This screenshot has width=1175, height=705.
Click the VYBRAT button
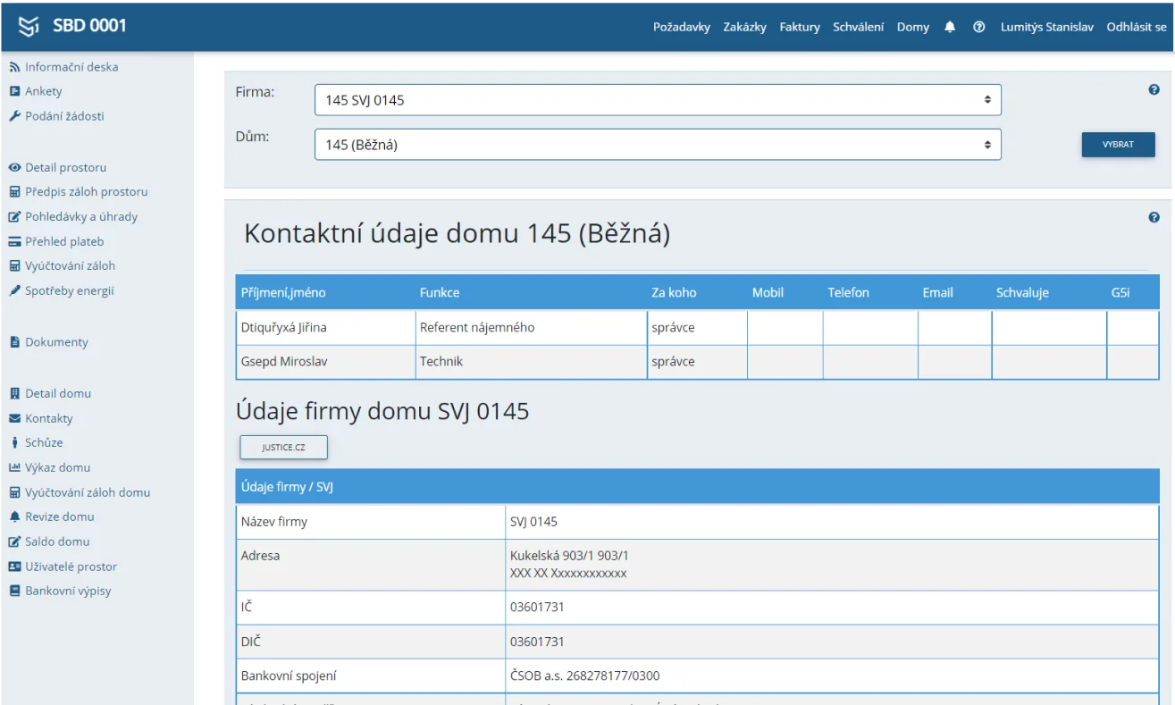[x=1118, y=145]
